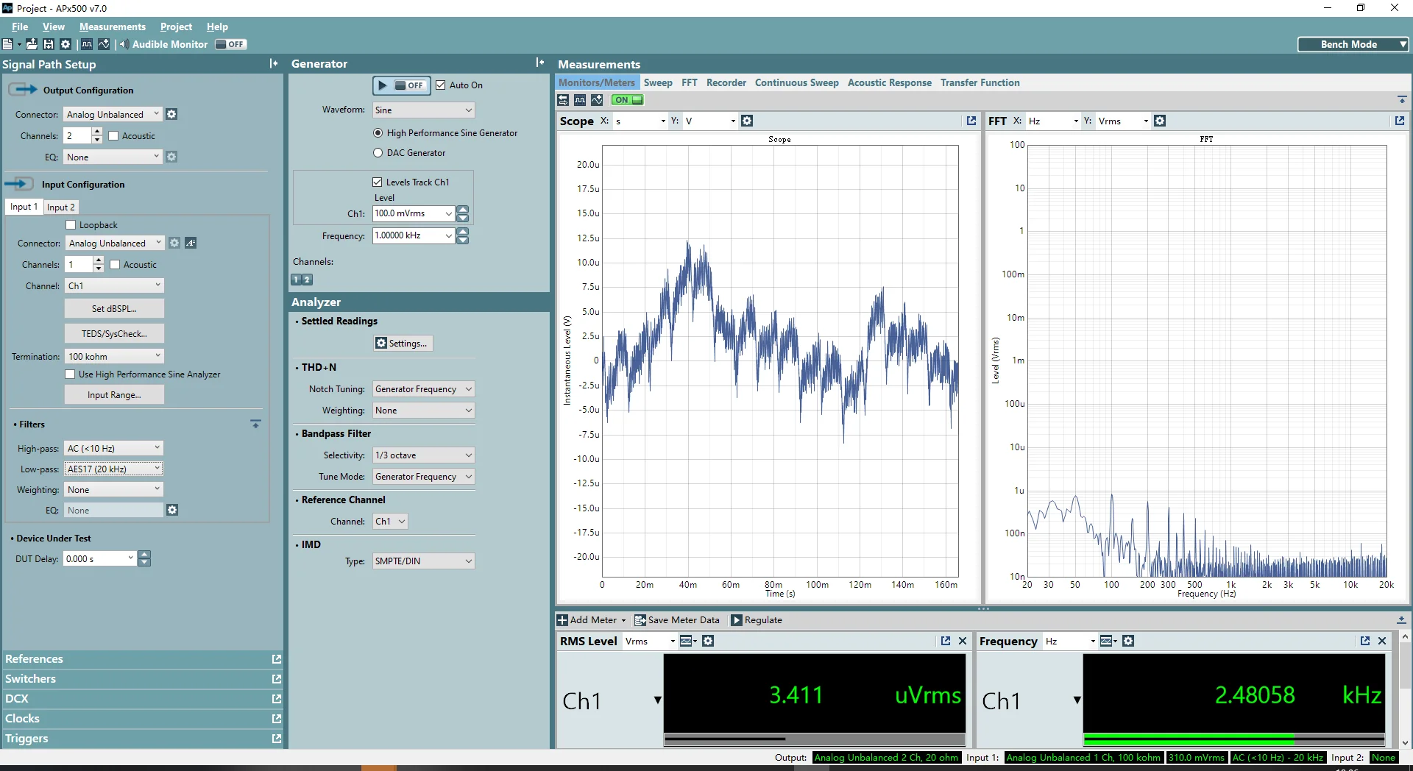This screenshot has width=1413, height=771.
Task: Open the Termination 100 kohm dropdown
Action: (x=114, y=356)
